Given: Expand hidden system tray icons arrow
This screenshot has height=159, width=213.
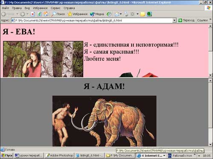Looking at the screenshot, I should pyautogui.click(x=199, y=156).
